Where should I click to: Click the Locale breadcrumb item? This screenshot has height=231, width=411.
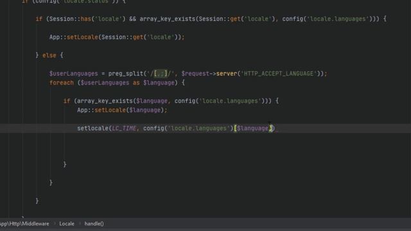(x=67, y=224)
